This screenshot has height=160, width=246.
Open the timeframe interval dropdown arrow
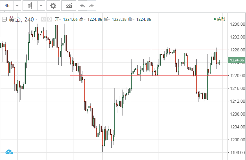17,6
